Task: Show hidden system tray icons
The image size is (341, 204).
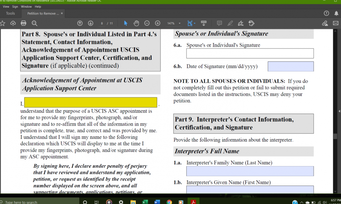Action: [x=301, y=203]
